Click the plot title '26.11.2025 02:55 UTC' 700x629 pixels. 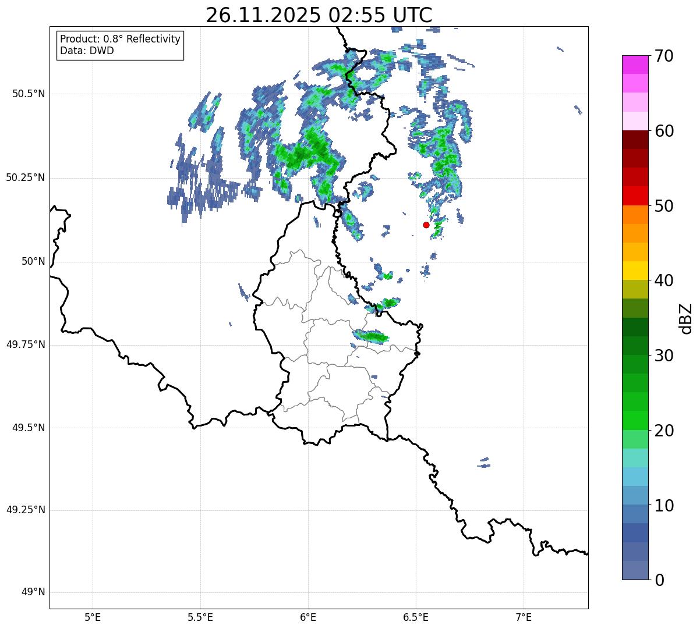(x=319, y=15)
